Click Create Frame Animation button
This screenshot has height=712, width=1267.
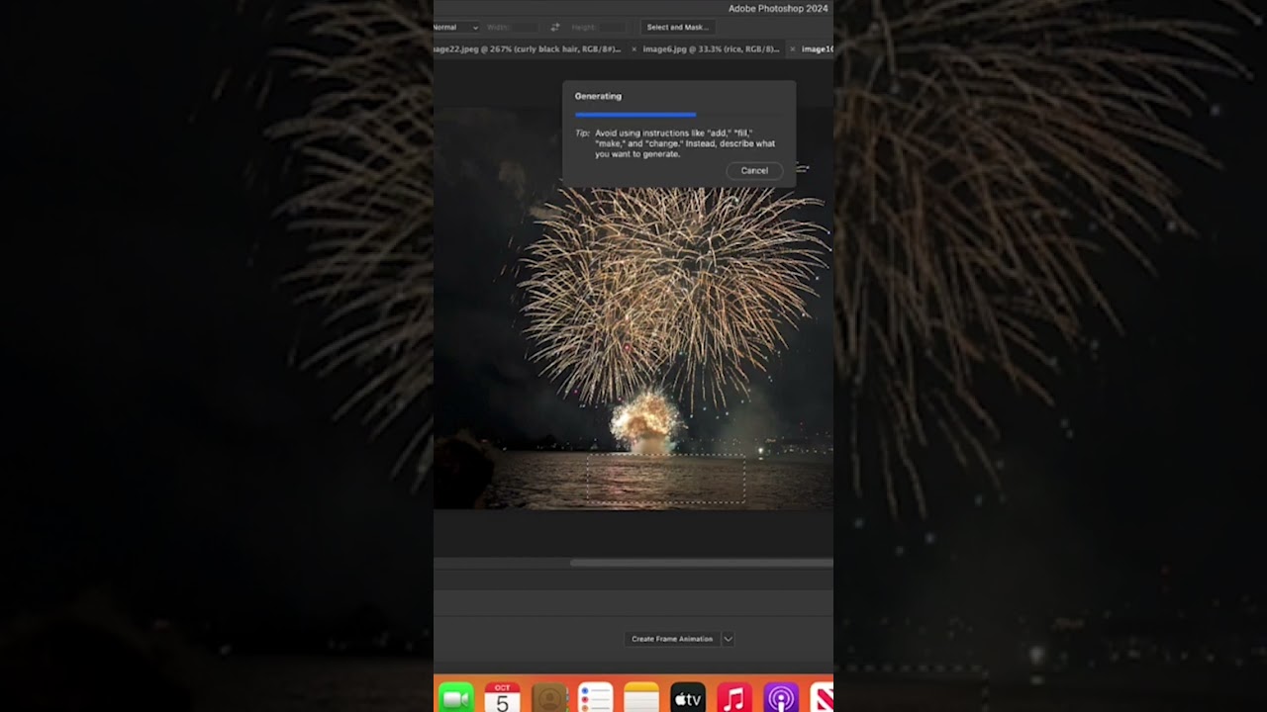point(672,639)
